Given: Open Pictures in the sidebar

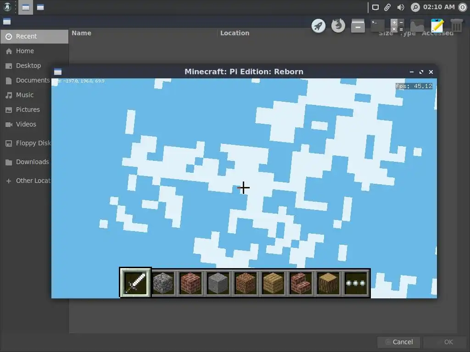Looking at the screenshot, I should [26, 110].
